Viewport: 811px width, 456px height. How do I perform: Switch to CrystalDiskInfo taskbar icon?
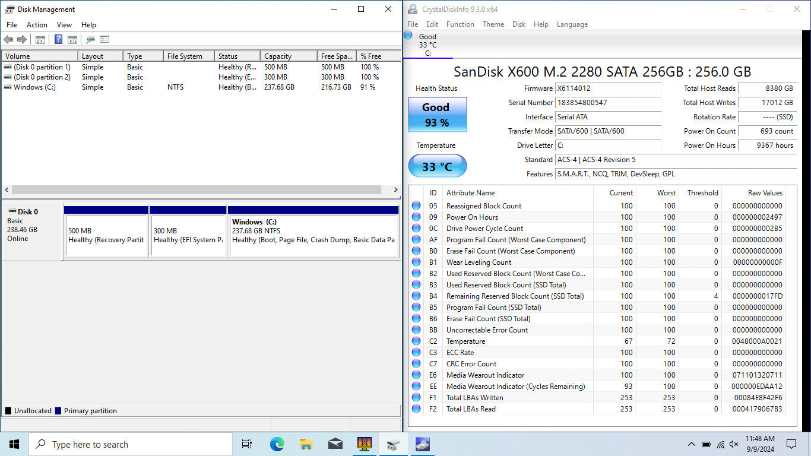click(422, 444)
